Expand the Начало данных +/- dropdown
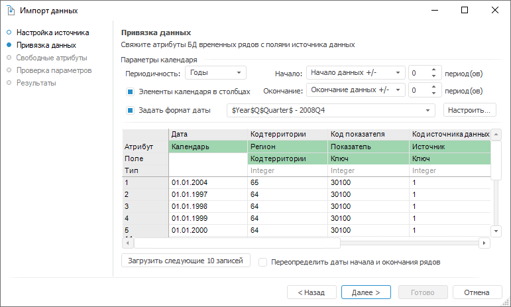The height and width of the screenshot is (307, 511). point(398,73)
